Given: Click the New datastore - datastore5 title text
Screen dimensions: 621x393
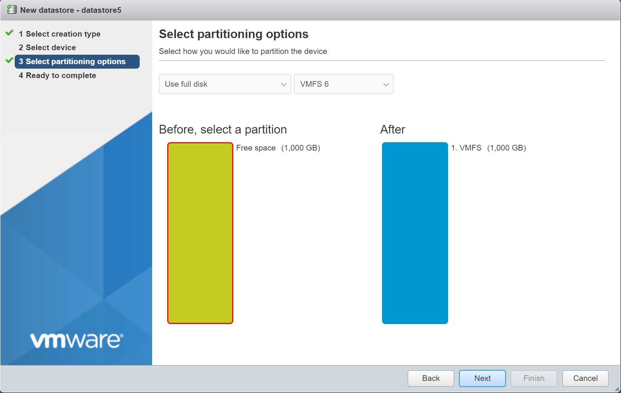Looking at the screenshot, I should pyautogui.click(x=71, y=10).
